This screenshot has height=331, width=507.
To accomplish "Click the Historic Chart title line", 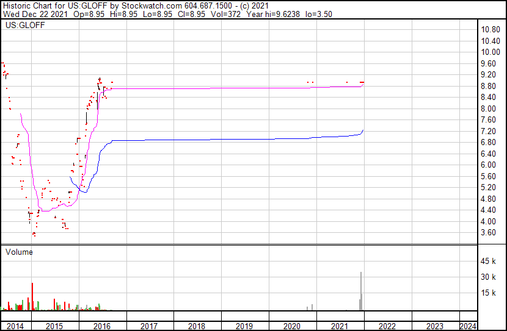I will (x=136, y=6).
